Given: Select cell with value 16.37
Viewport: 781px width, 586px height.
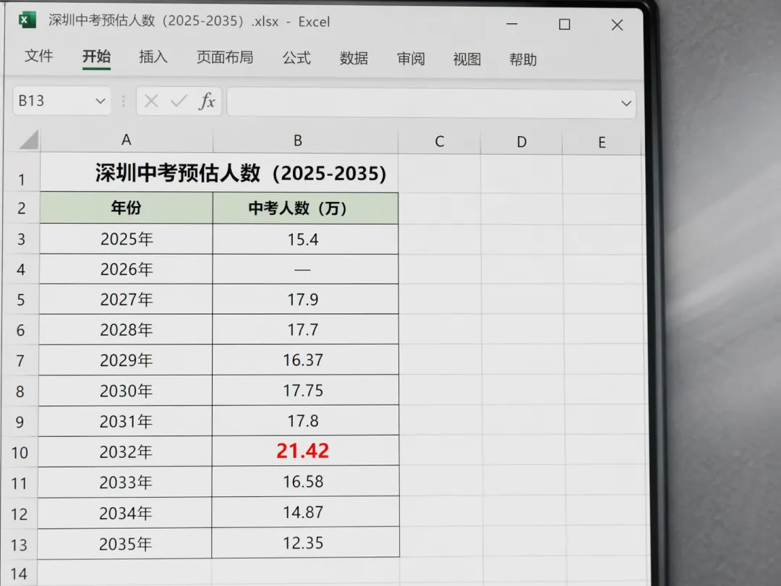Looking at the screenshot, I should [305, 360].
